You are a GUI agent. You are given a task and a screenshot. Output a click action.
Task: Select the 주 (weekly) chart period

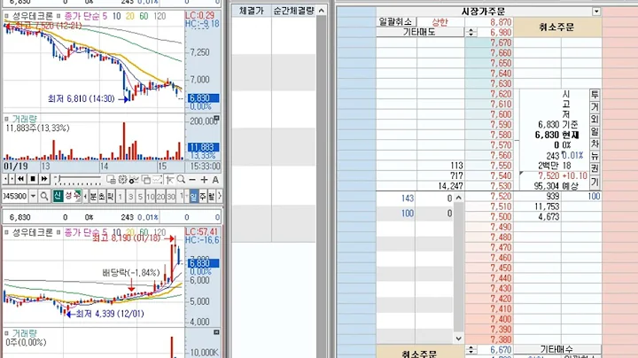203,197
